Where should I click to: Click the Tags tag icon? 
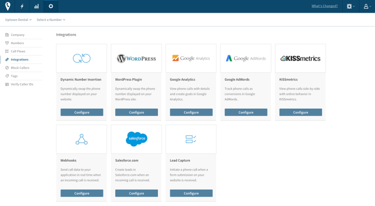click(x=7, y=76)
